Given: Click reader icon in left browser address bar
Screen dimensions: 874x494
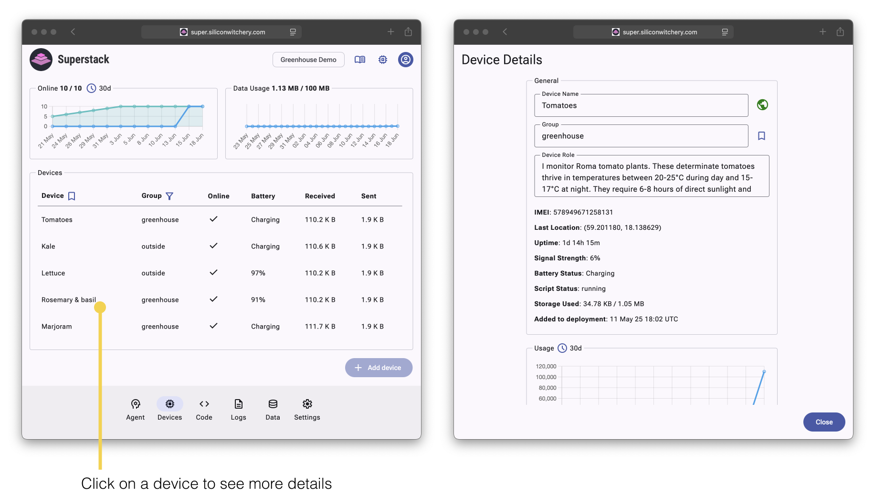Looking at the screenshot, I should point(293,32).
